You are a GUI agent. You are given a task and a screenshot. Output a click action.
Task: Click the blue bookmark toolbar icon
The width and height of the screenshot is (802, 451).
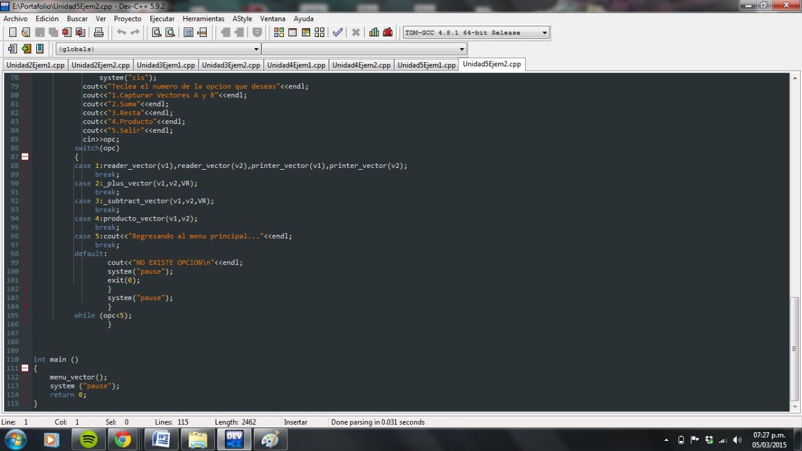click(x=39, y=49)
